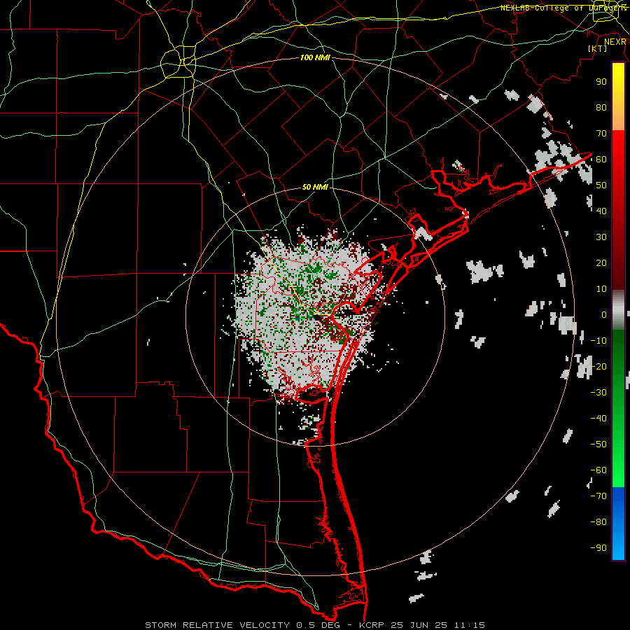Click the "-60" value on velocity scale
The width and height of the screenshot is (630, 630).
(598, 470)
